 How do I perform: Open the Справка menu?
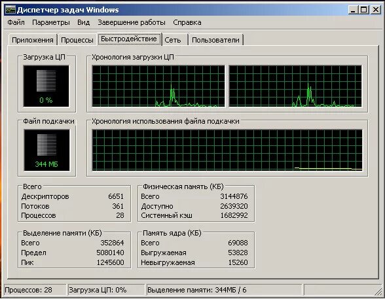187,22
